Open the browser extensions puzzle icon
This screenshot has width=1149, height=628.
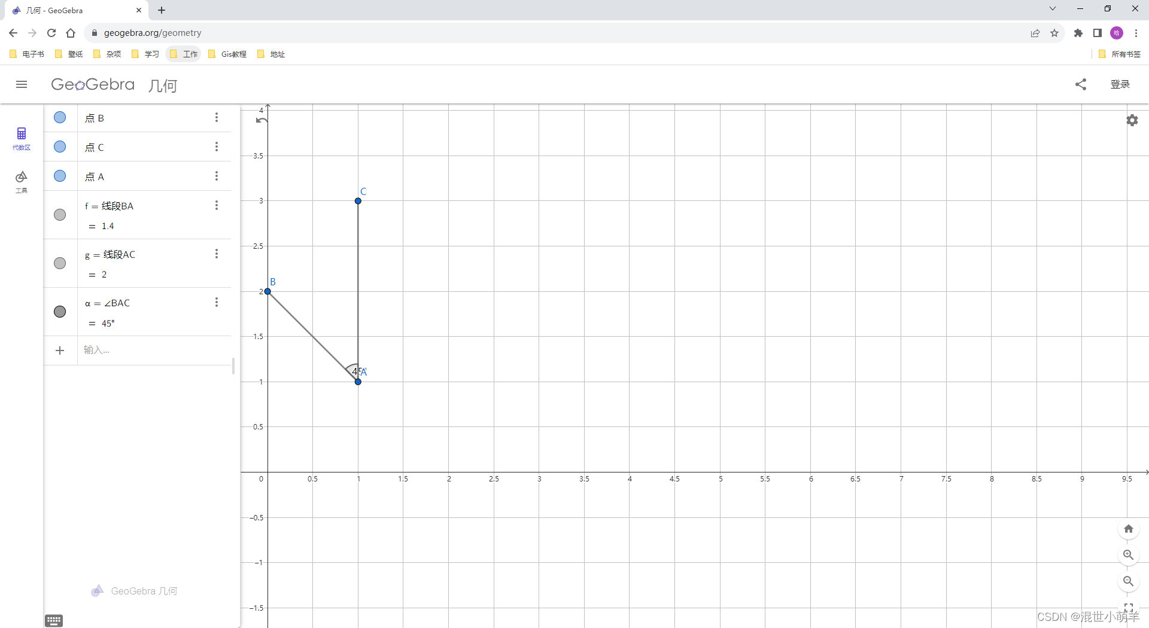click(1078, 33)
